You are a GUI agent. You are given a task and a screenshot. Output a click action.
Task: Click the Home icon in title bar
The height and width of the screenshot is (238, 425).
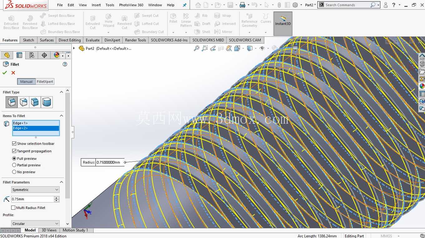198,5
